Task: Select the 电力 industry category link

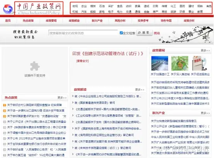Action: [120, 12]
